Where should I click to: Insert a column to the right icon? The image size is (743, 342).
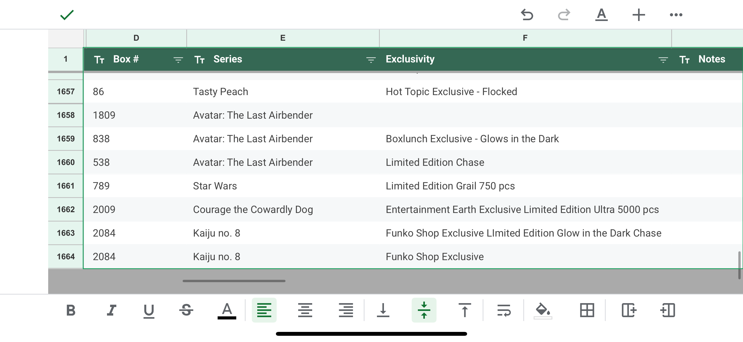pos(629,310)
